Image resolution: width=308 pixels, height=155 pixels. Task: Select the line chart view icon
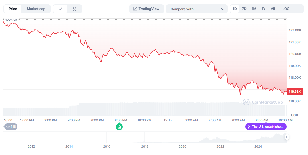click(x=60, y=9)
